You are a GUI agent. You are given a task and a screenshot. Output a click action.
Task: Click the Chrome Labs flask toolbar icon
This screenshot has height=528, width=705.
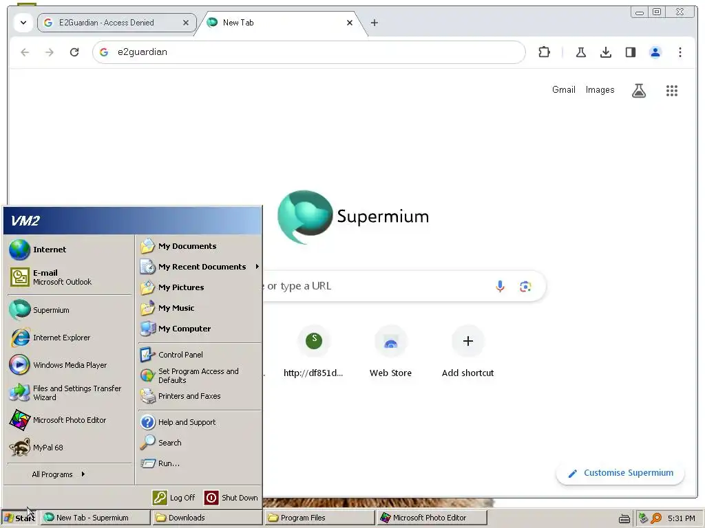(581, 52)
